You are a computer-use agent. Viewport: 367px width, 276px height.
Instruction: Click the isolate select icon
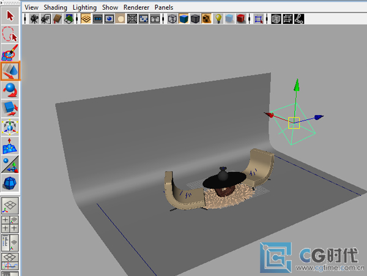click(x=258, y=19)
